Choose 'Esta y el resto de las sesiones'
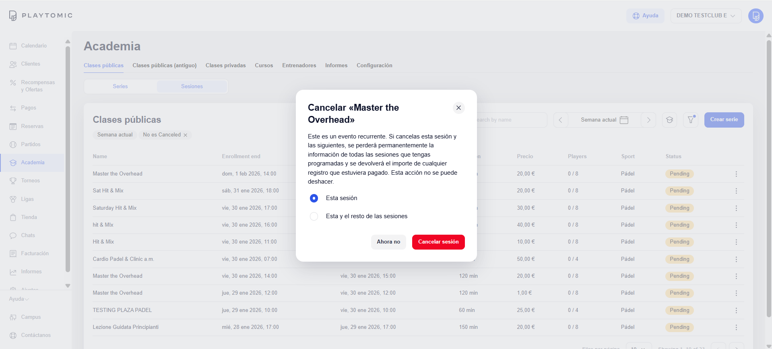 [x=314, y=217]
